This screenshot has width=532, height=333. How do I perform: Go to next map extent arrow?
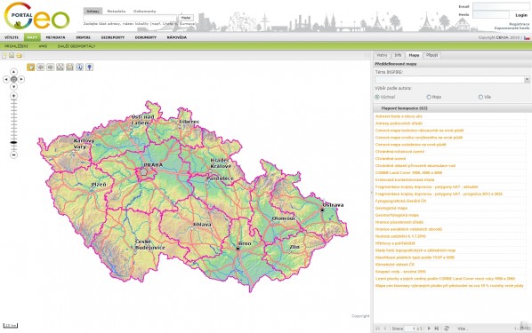click(50, 67)
